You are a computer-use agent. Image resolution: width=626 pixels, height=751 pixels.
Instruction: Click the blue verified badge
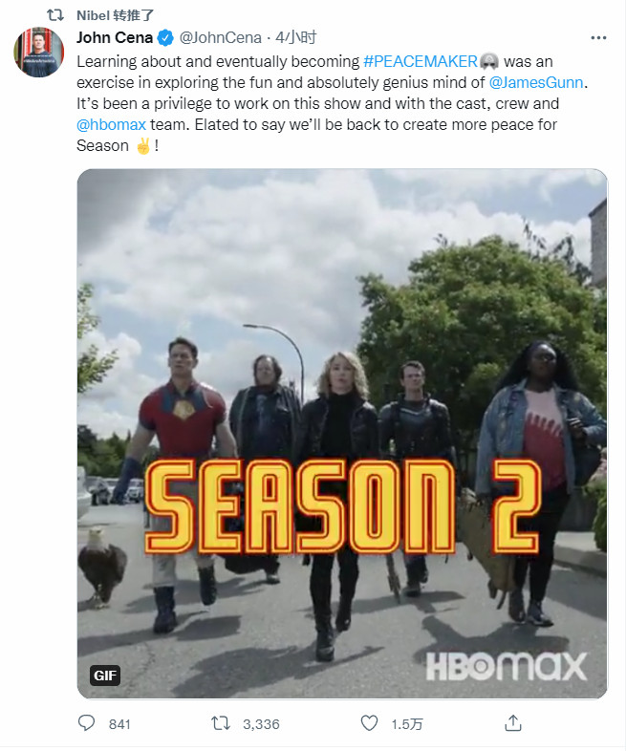pos(165,38)
